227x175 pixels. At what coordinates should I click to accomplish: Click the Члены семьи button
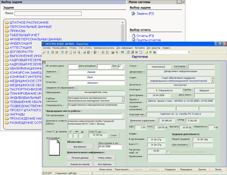click(105, 158)
